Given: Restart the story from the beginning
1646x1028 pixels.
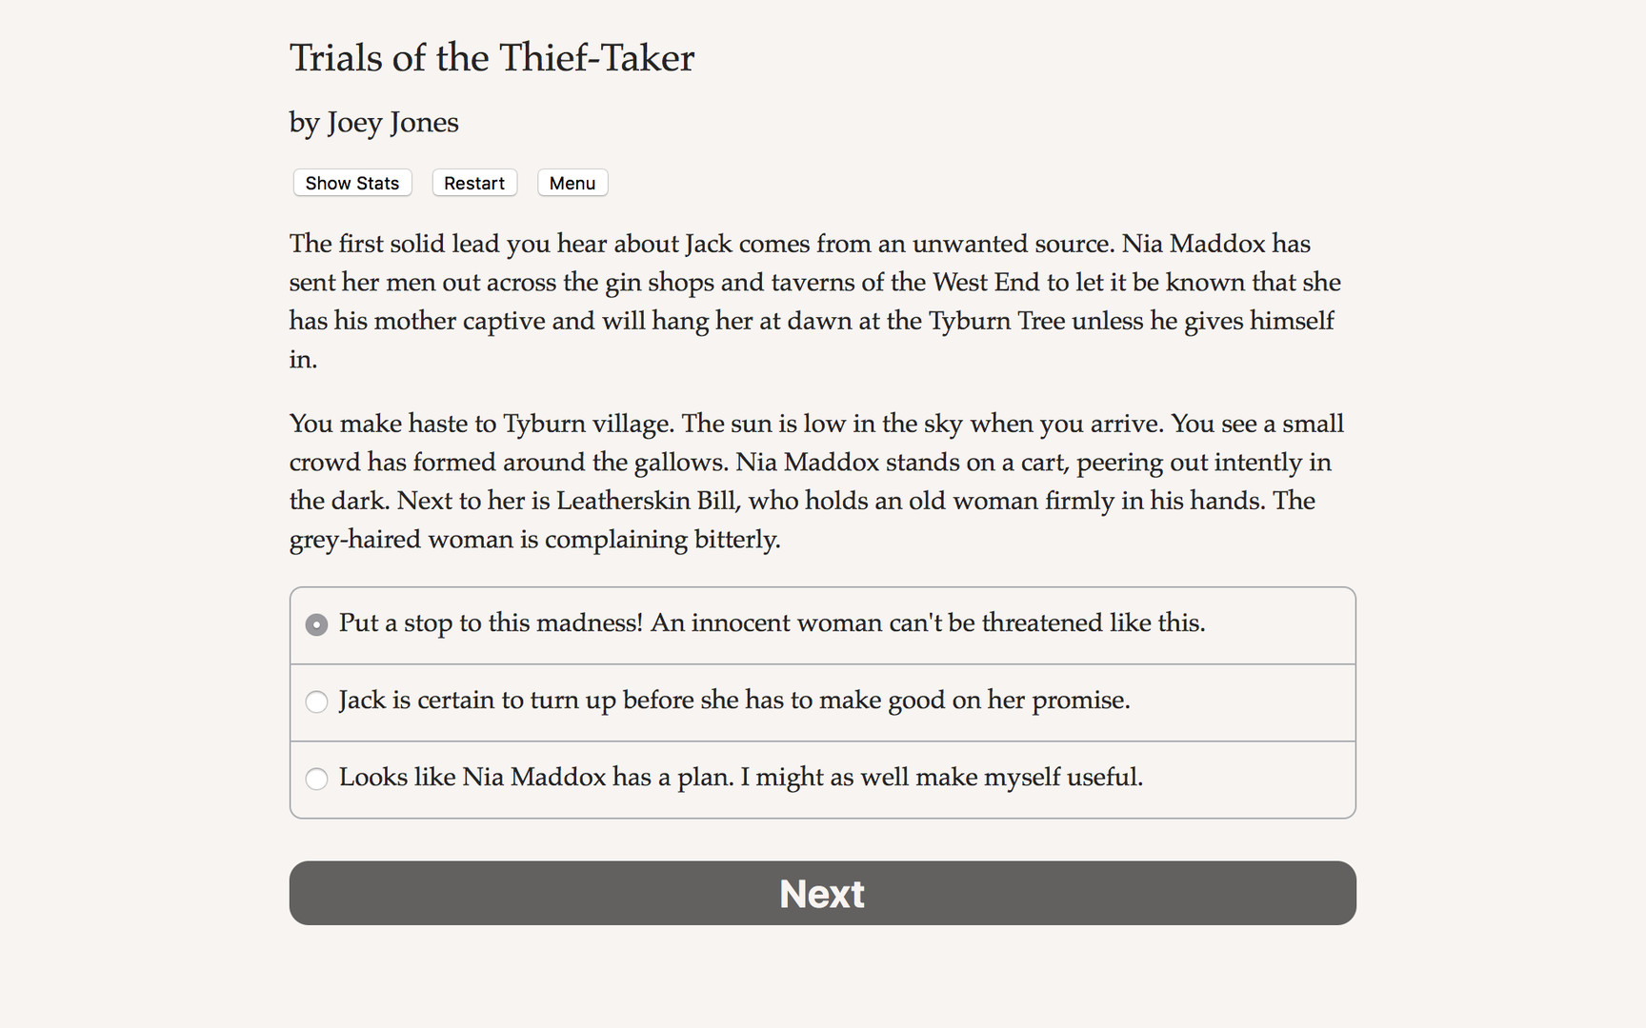Looking at the screenshot, I should click(474, 183).
